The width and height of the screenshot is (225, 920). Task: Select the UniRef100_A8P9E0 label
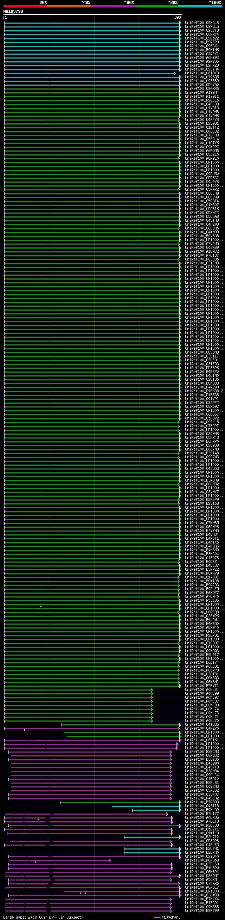pos(202,159)
